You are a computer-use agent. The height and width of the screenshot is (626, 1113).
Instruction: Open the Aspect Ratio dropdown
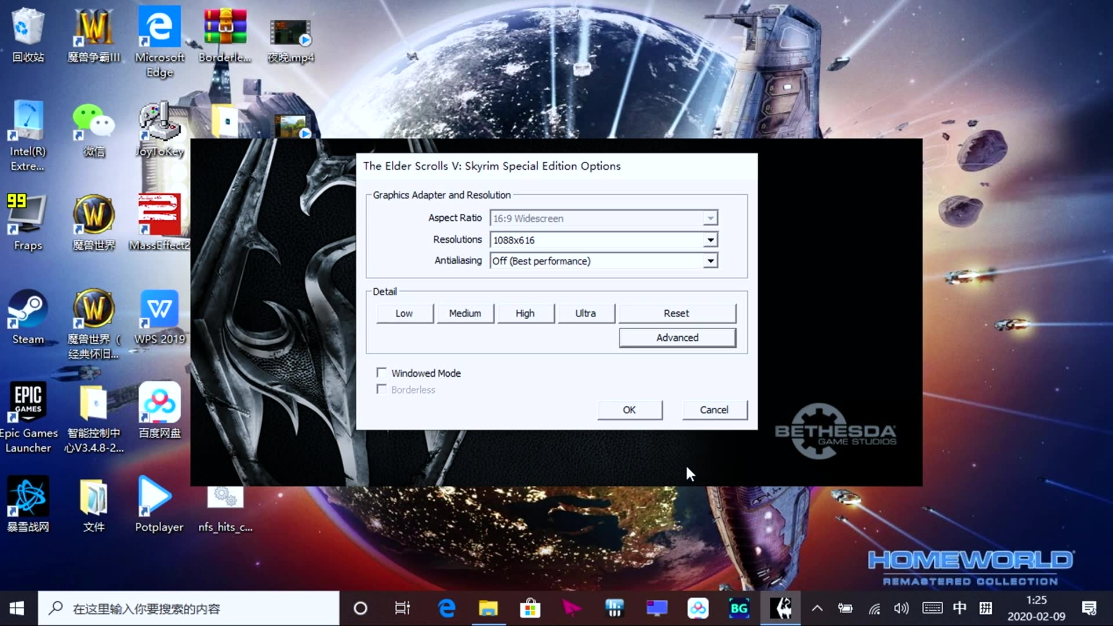click(x=710, y=218)
